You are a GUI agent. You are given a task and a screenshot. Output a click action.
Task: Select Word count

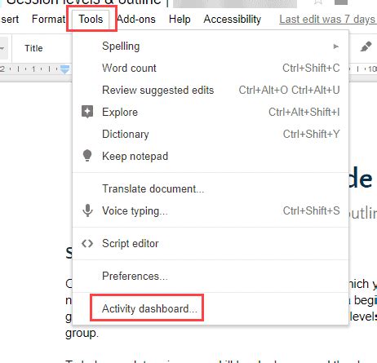[211, 68]
